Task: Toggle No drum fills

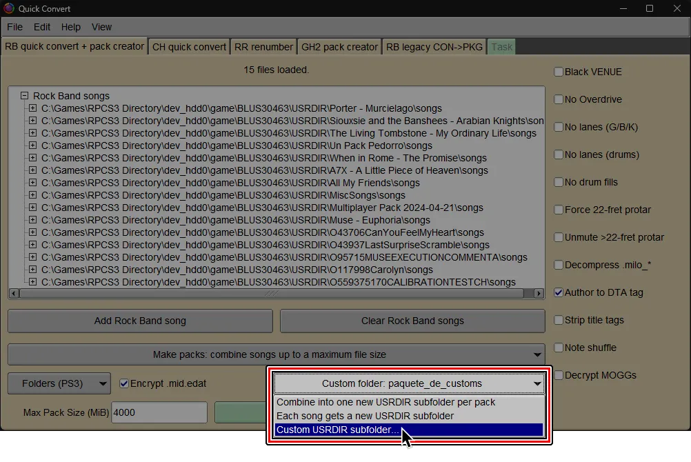Action: point(558,181)
